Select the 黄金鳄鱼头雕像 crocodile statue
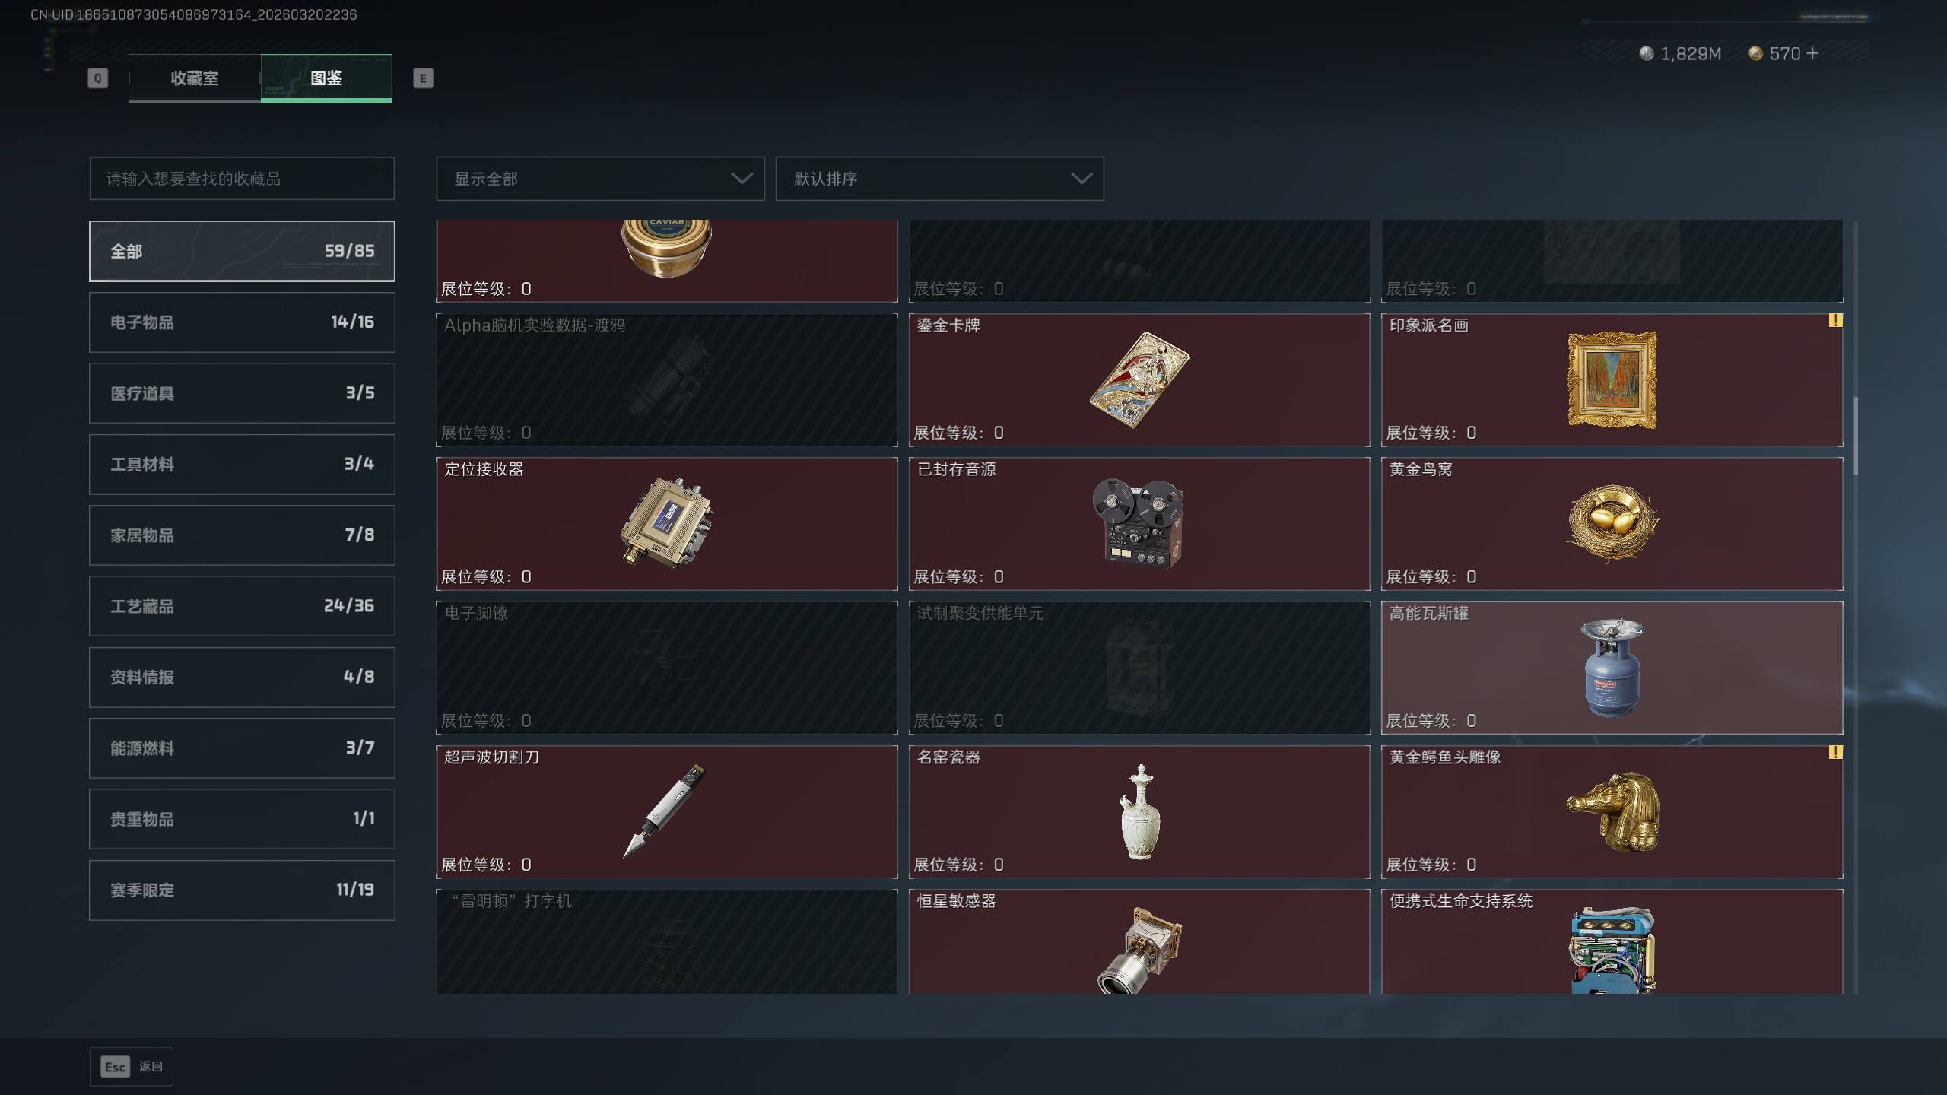Viewport: 1947px width, 1095px height. click(x=1612, y=811)
